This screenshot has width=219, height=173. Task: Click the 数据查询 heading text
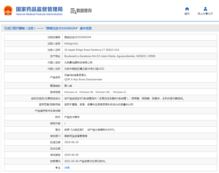[84, 11]
